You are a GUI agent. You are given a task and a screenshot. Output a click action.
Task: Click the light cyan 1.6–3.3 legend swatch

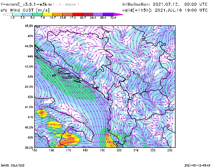pyautogui.click(x=17, y=14)
